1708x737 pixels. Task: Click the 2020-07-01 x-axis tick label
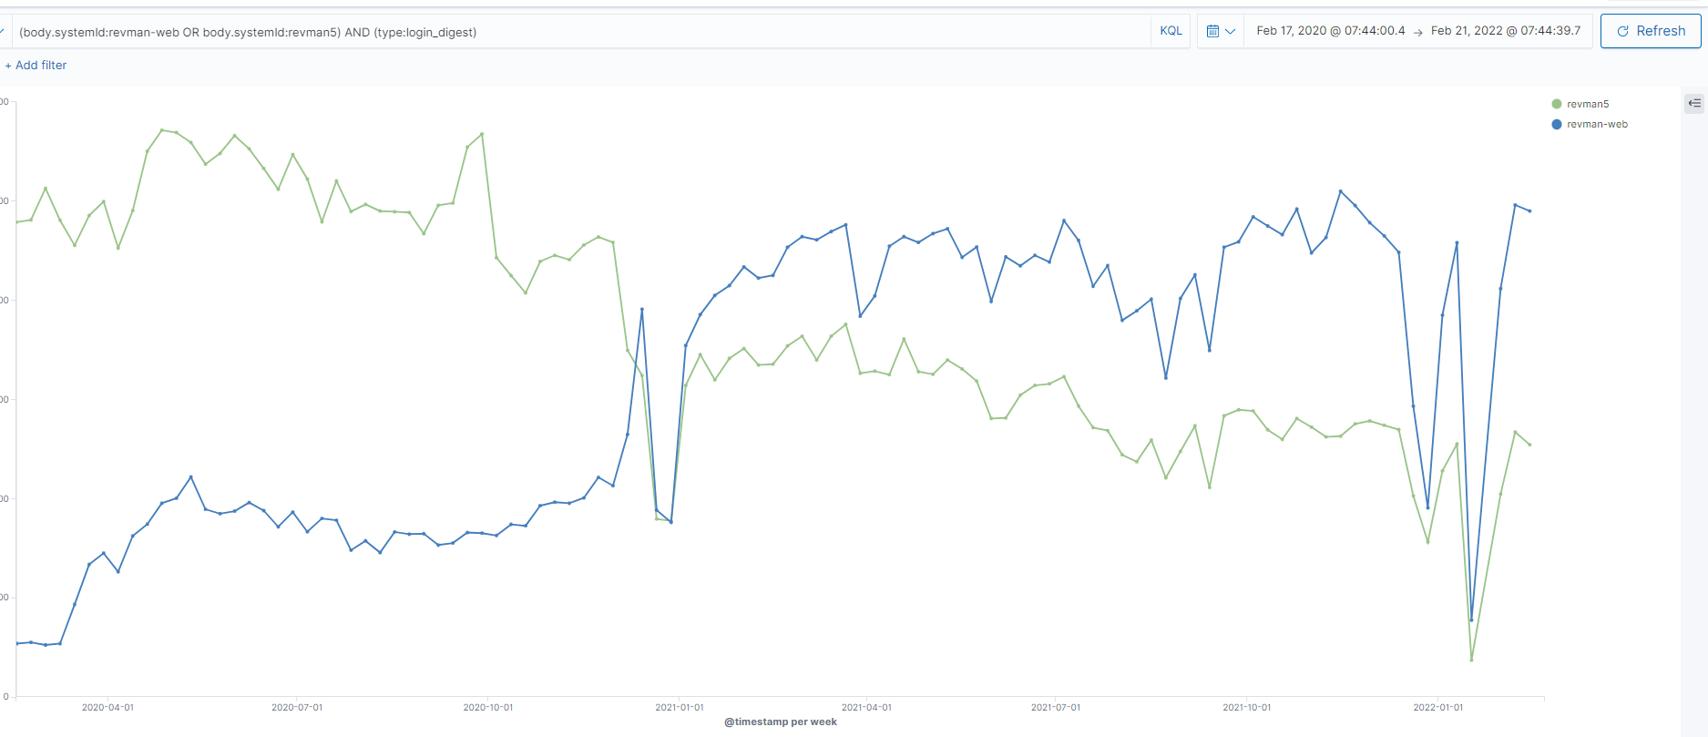pyautogui.click(x=297, y=707)
